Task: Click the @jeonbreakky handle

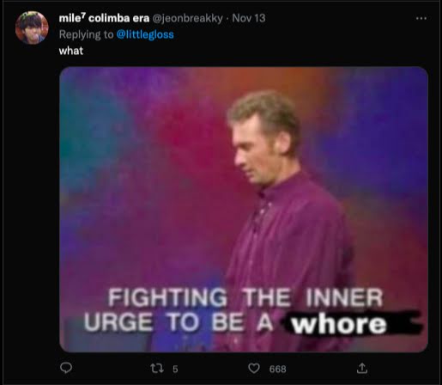Action: pyautogui.click(x=187, y=18)
